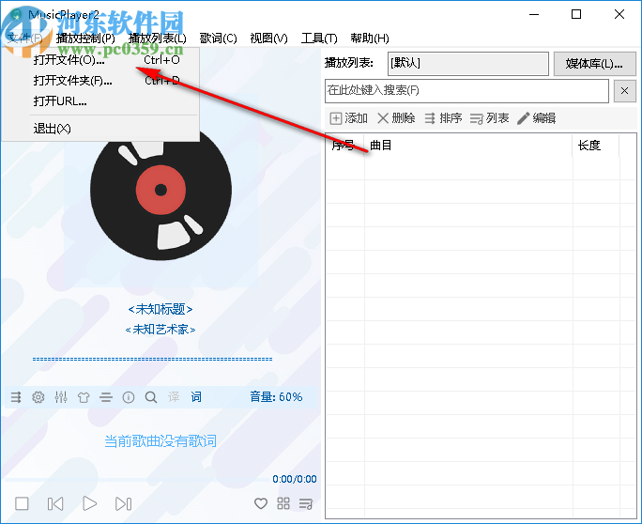
Task: Open the playback mode icon in the toolbar
Action: (x=16, y=397)
